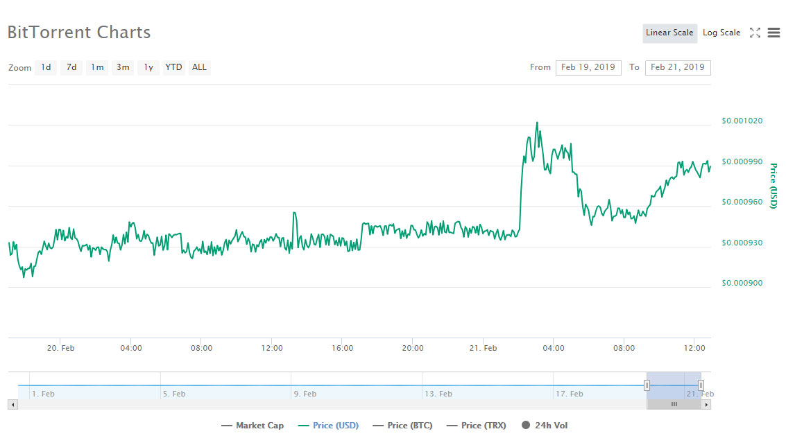Set zoom to 7d
The image size is (786, 436).
coord(71,67)
